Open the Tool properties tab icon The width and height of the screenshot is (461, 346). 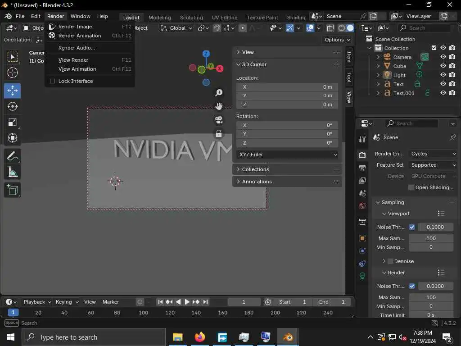pos(362,139)
